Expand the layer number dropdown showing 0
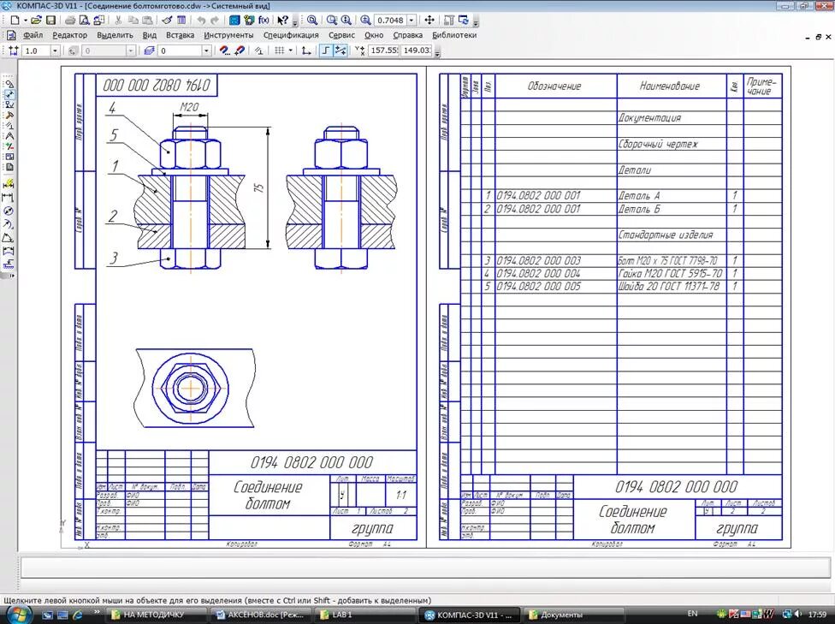This screenshot has height=624, width=835. (x=206, y=51)
